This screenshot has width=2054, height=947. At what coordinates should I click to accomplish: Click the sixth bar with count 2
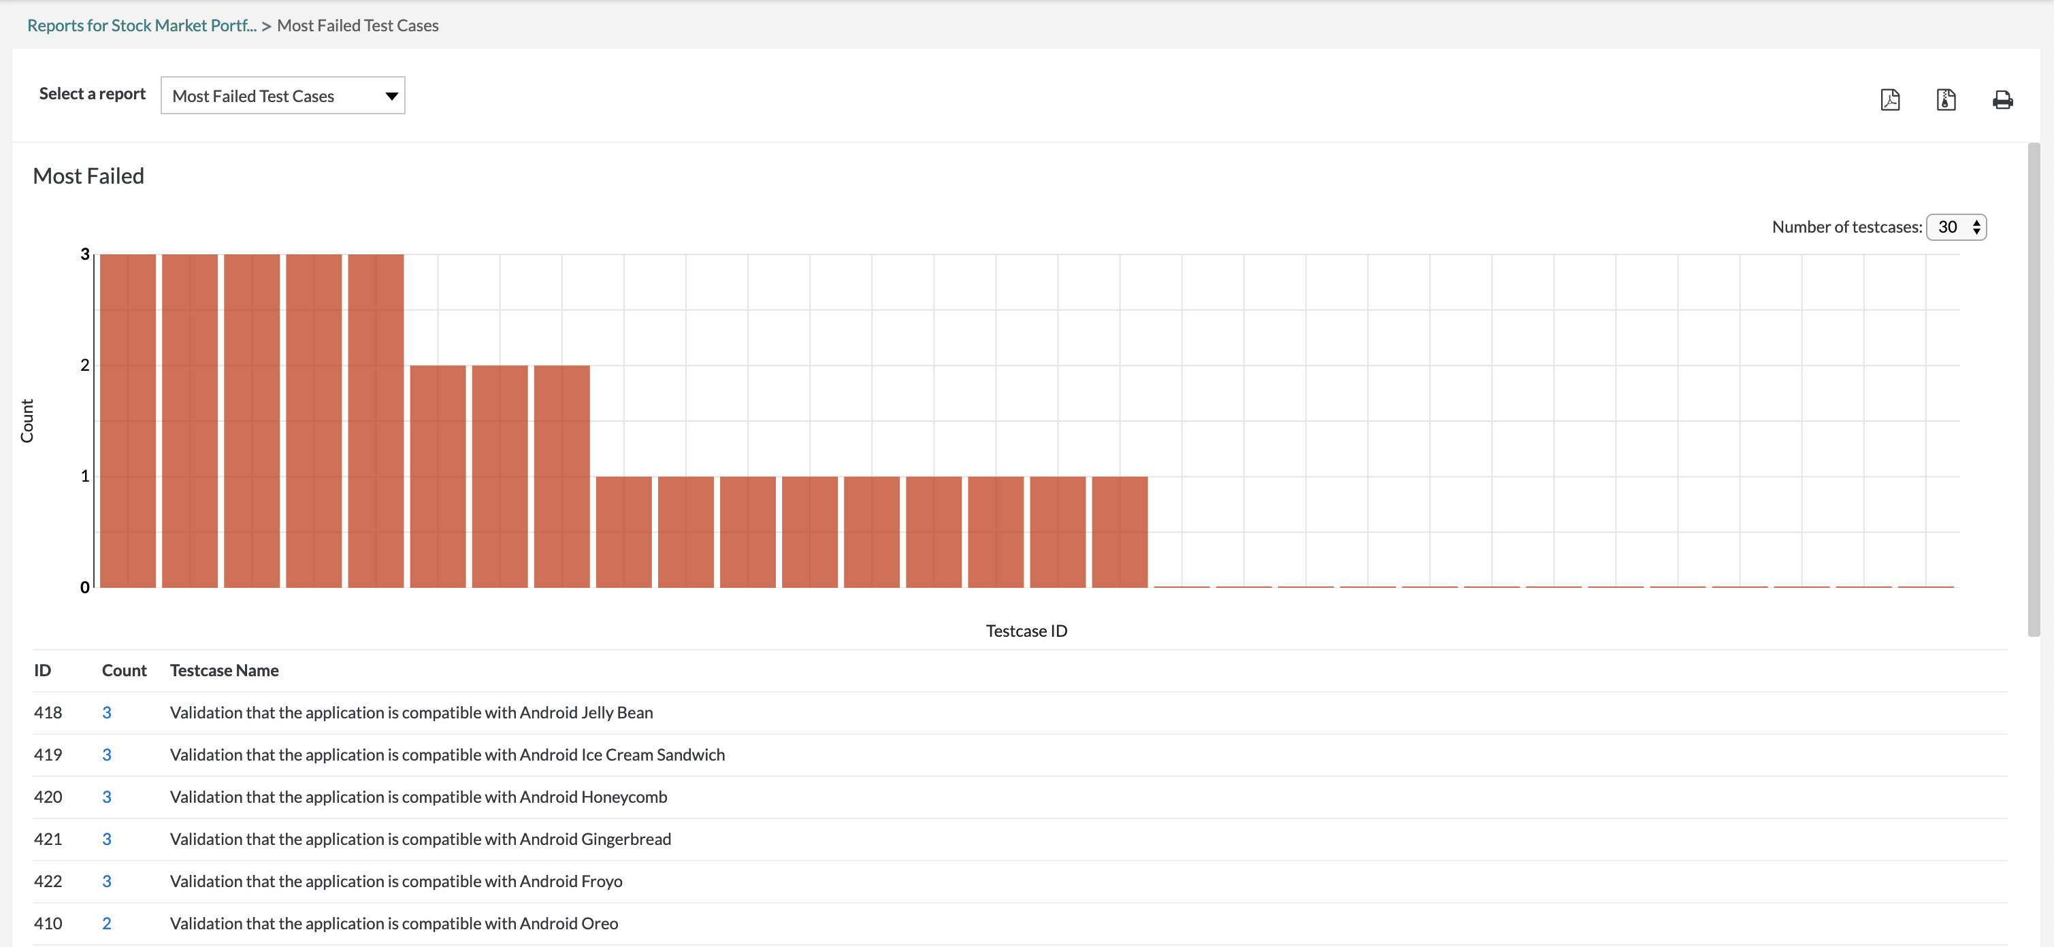[x=438, y=477]
